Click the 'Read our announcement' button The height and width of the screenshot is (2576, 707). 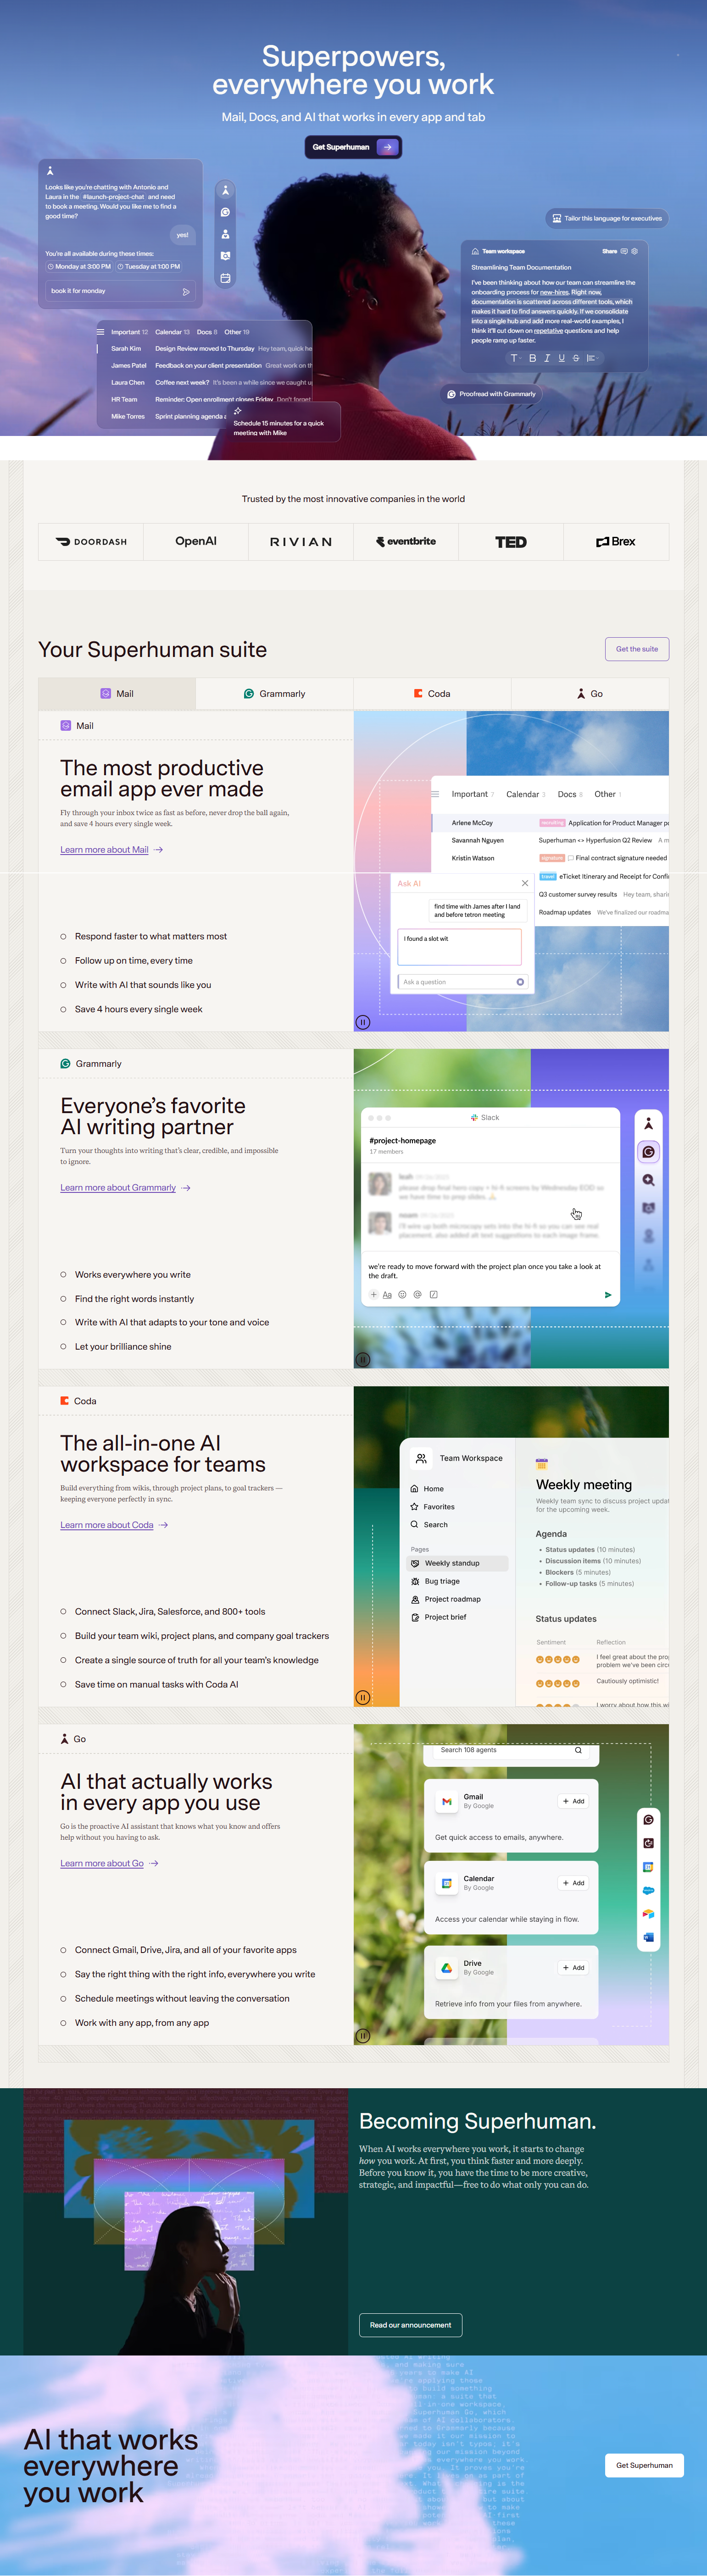[411, 2325]
